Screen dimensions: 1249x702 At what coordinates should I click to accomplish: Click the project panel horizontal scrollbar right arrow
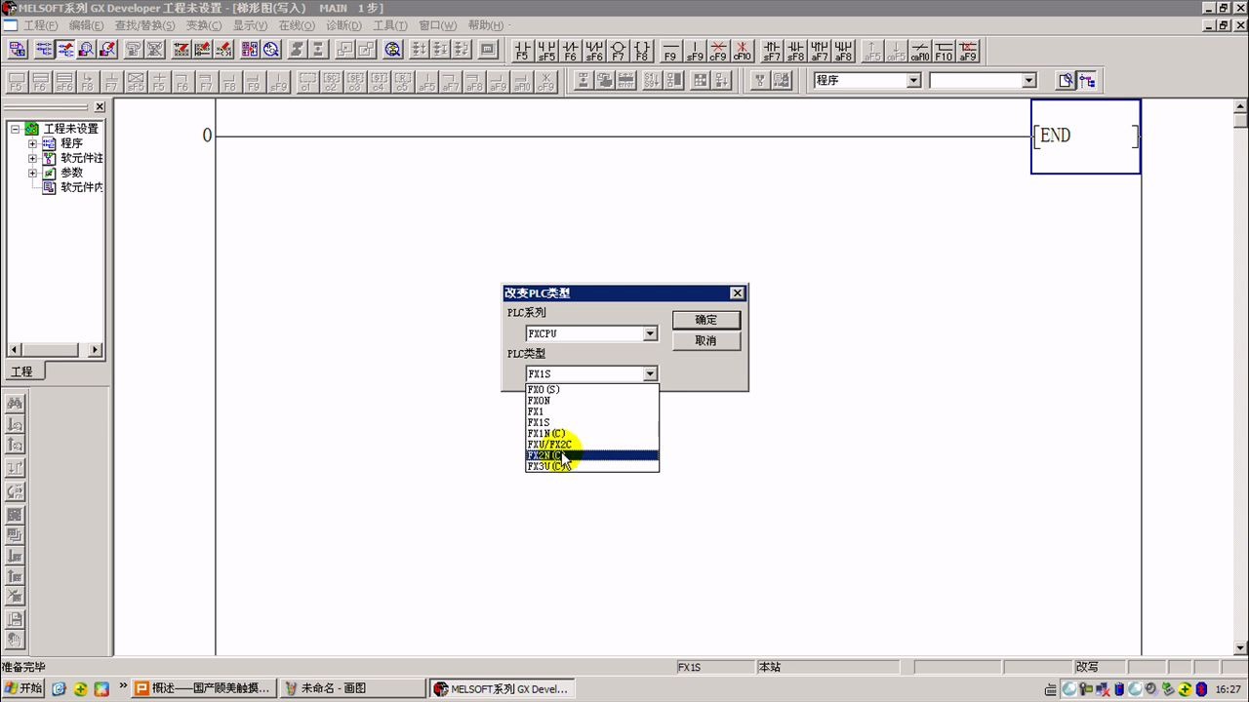coord(96,350)
